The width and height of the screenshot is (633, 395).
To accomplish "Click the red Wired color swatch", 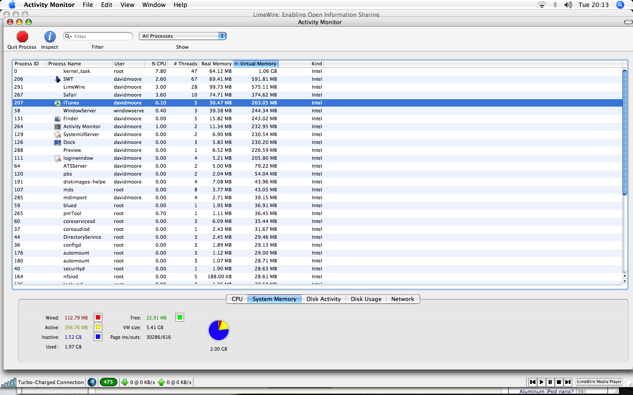I will (x=98, y=318).
